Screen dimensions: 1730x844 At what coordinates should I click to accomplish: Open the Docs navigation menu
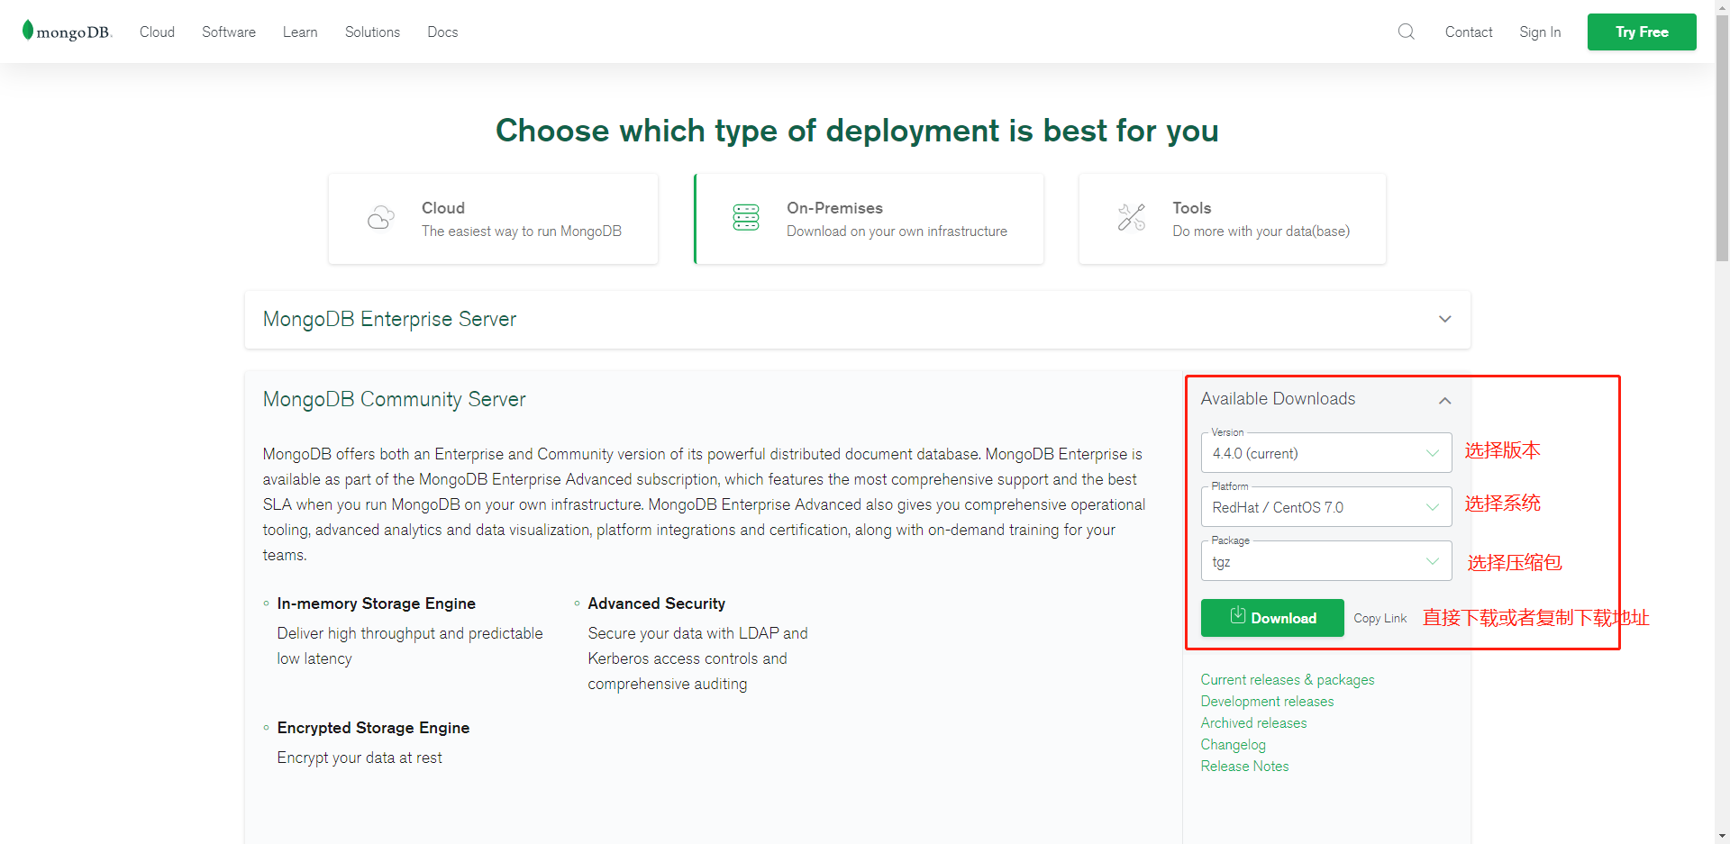coord(442,32)
